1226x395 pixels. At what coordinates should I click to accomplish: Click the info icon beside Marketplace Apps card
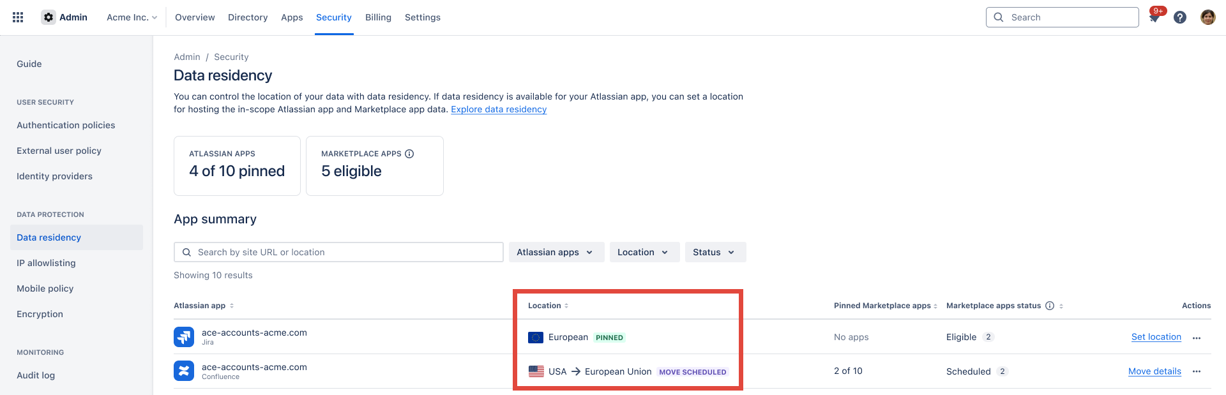click(x=409, y=154)
